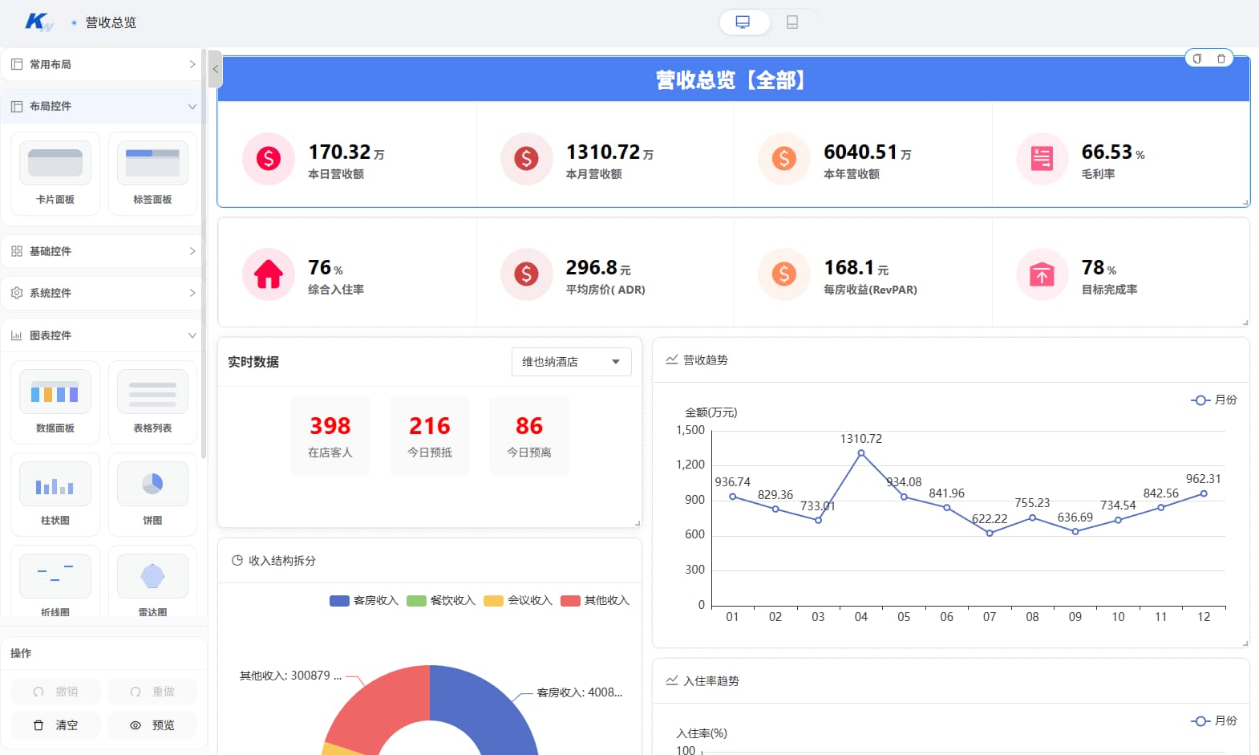Click the 962.31 December data point
The image size is (1259, 755).
(x=1204, y=493)
